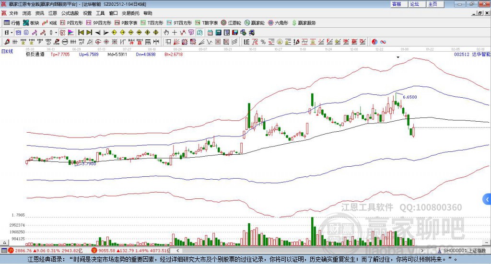Open the T四方形 tool

[x=152, y=23]
